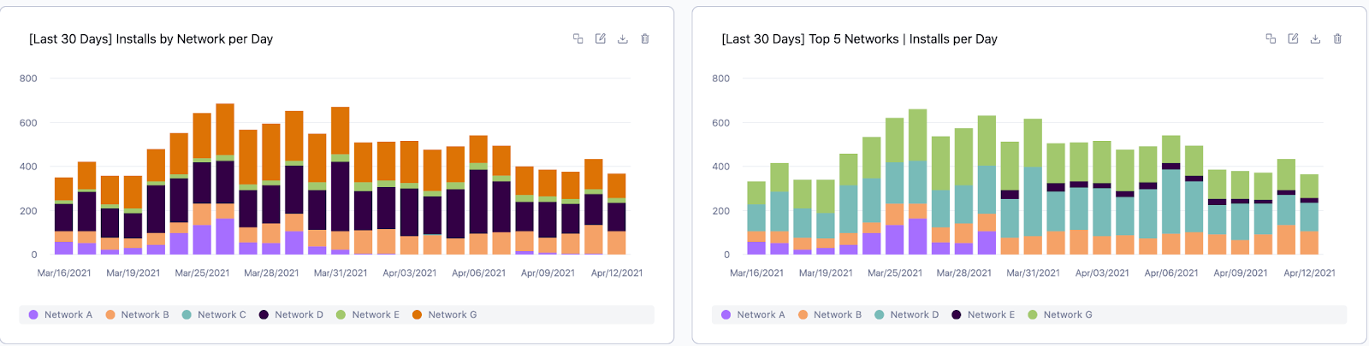Click the dark purple Network D legend dot in Installs by Network chart
The height and width of the screenshot is (346, 1369).
click(x=264, y=314)
